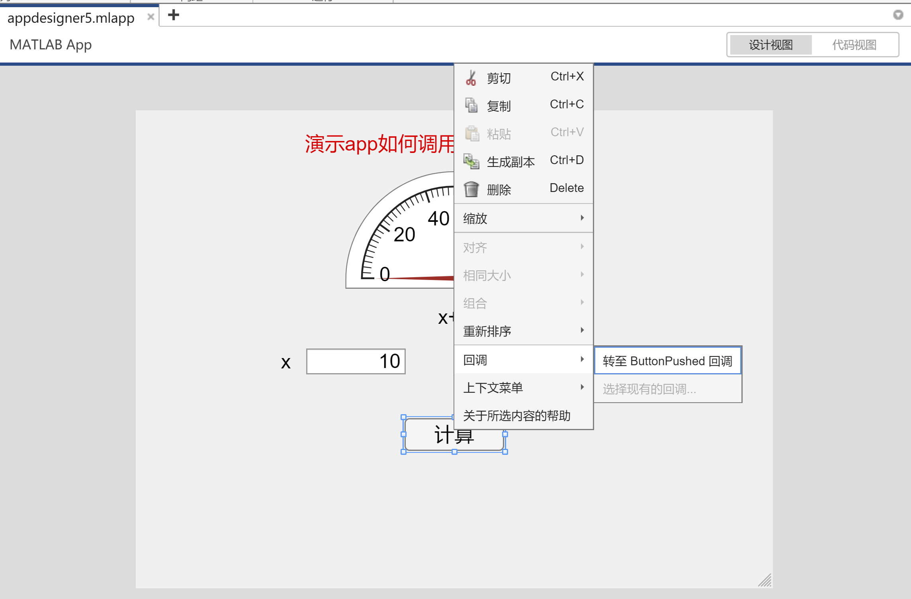
Task: Select the appdesigner5.mlapp file tab
Action: coord(71,18)
